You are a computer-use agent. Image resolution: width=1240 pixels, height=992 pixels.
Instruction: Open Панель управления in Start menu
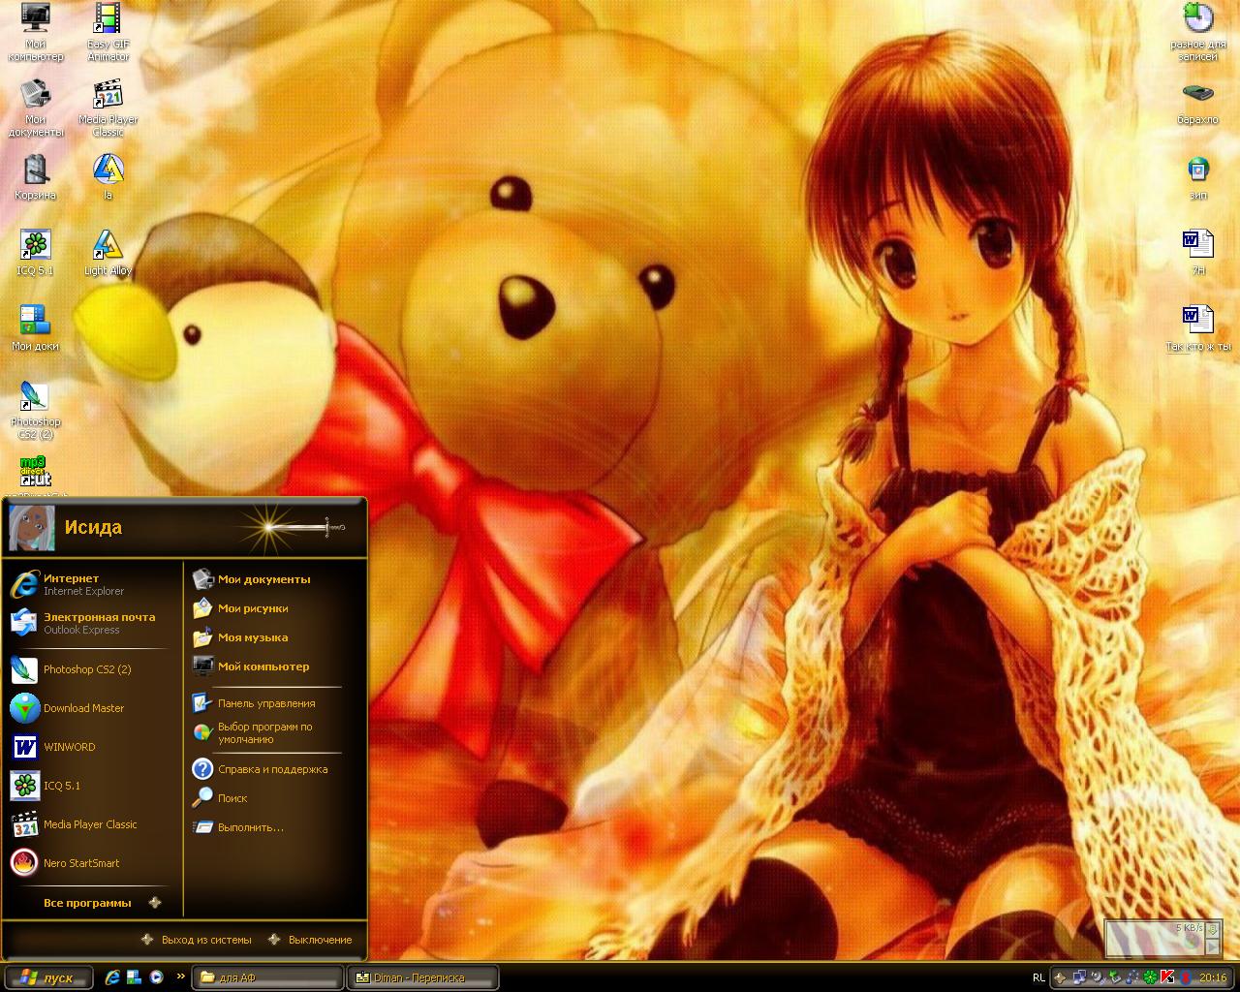tap(274, 703)
